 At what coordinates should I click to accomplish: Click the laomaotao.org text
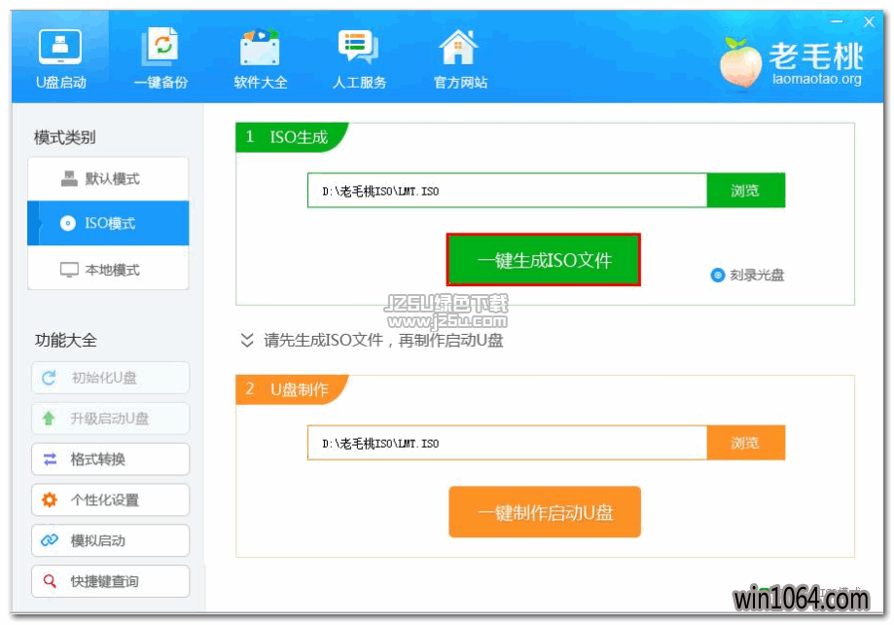[816, 79]
